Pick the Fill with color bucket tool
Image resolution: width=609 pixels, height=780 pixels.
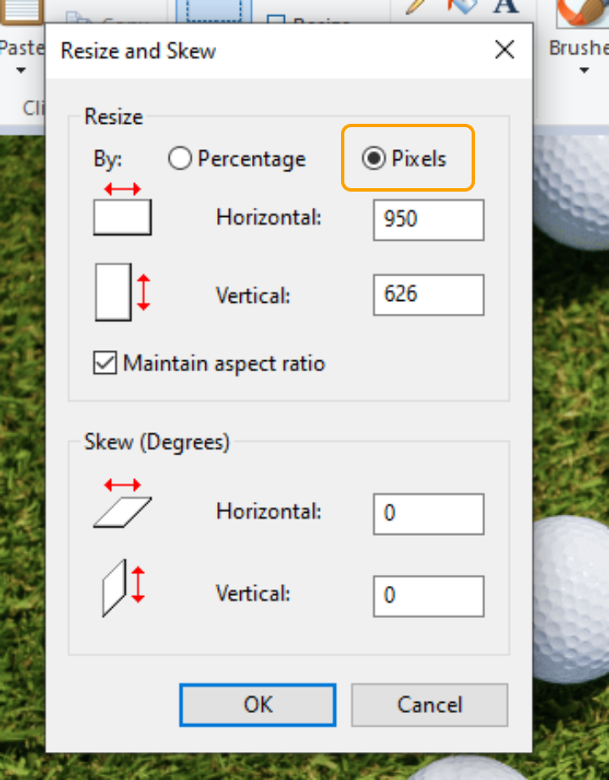(x=462, y=7)
